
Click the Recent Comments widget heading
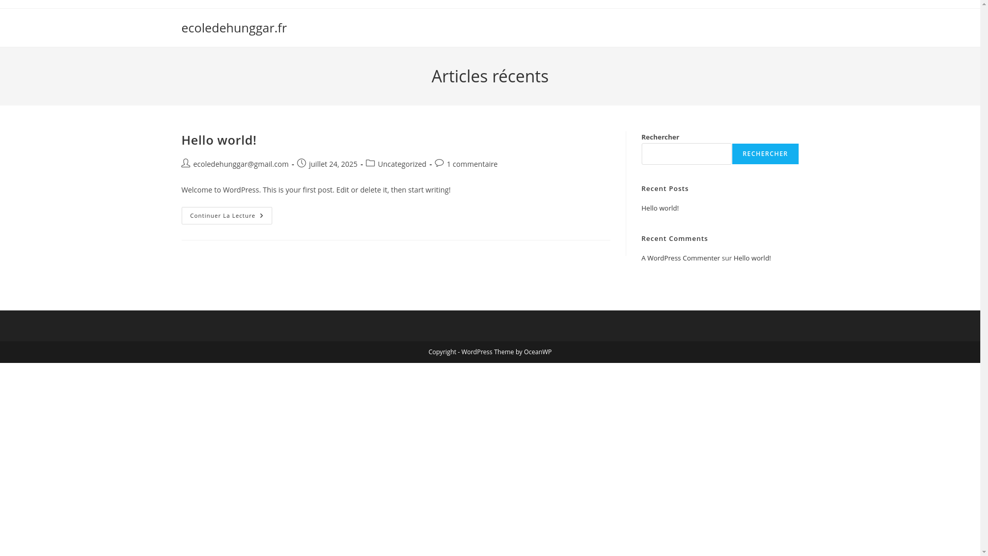675,238
